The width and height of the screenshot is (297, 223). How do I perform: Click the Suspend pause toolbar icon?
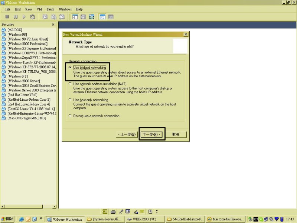16,17
